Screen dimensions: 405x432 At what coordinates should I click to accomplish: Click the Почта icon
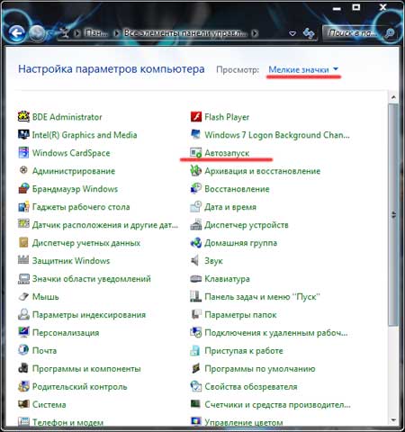(23, 350)
